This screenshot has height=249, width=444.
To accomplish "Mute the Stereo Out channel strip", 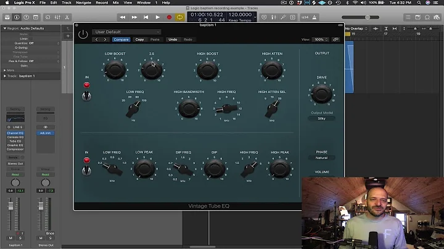I will tap(41, 238).
